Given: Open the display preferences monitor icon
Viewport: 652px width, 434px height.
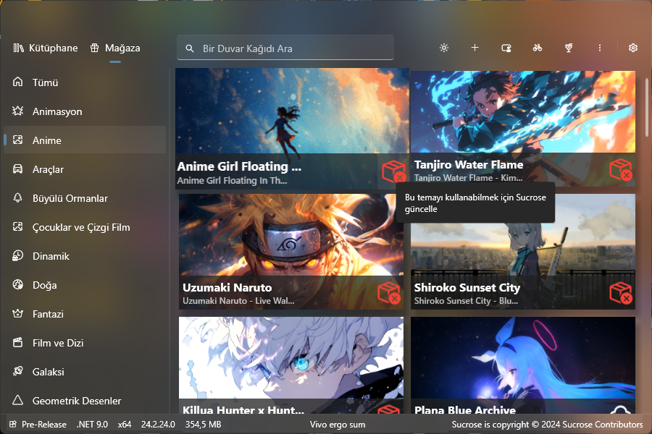Looking at the screenshot, I should point(506,48).
